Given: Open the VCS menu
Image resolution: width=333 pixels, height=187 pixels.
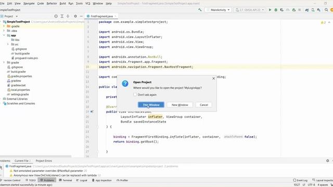Looking at the screenshot, I should click(88, 4).
